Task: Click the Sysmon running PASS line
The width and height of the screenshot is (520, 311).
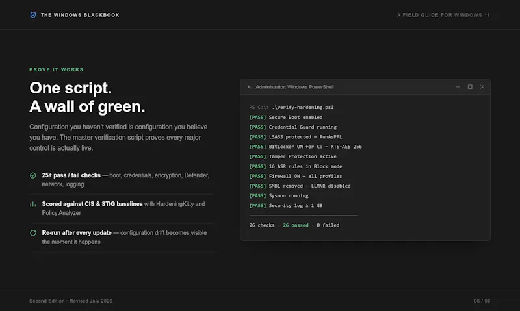Action: 279,195
